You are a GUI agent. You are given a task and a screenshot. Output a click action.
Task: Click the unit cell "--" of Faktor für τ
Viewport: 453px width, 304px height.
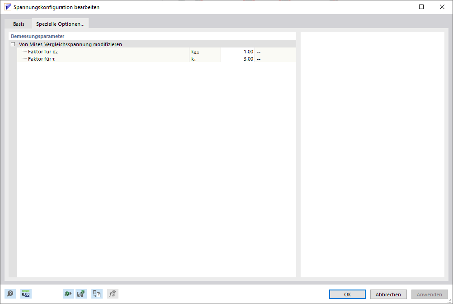(x=275, y=59)
